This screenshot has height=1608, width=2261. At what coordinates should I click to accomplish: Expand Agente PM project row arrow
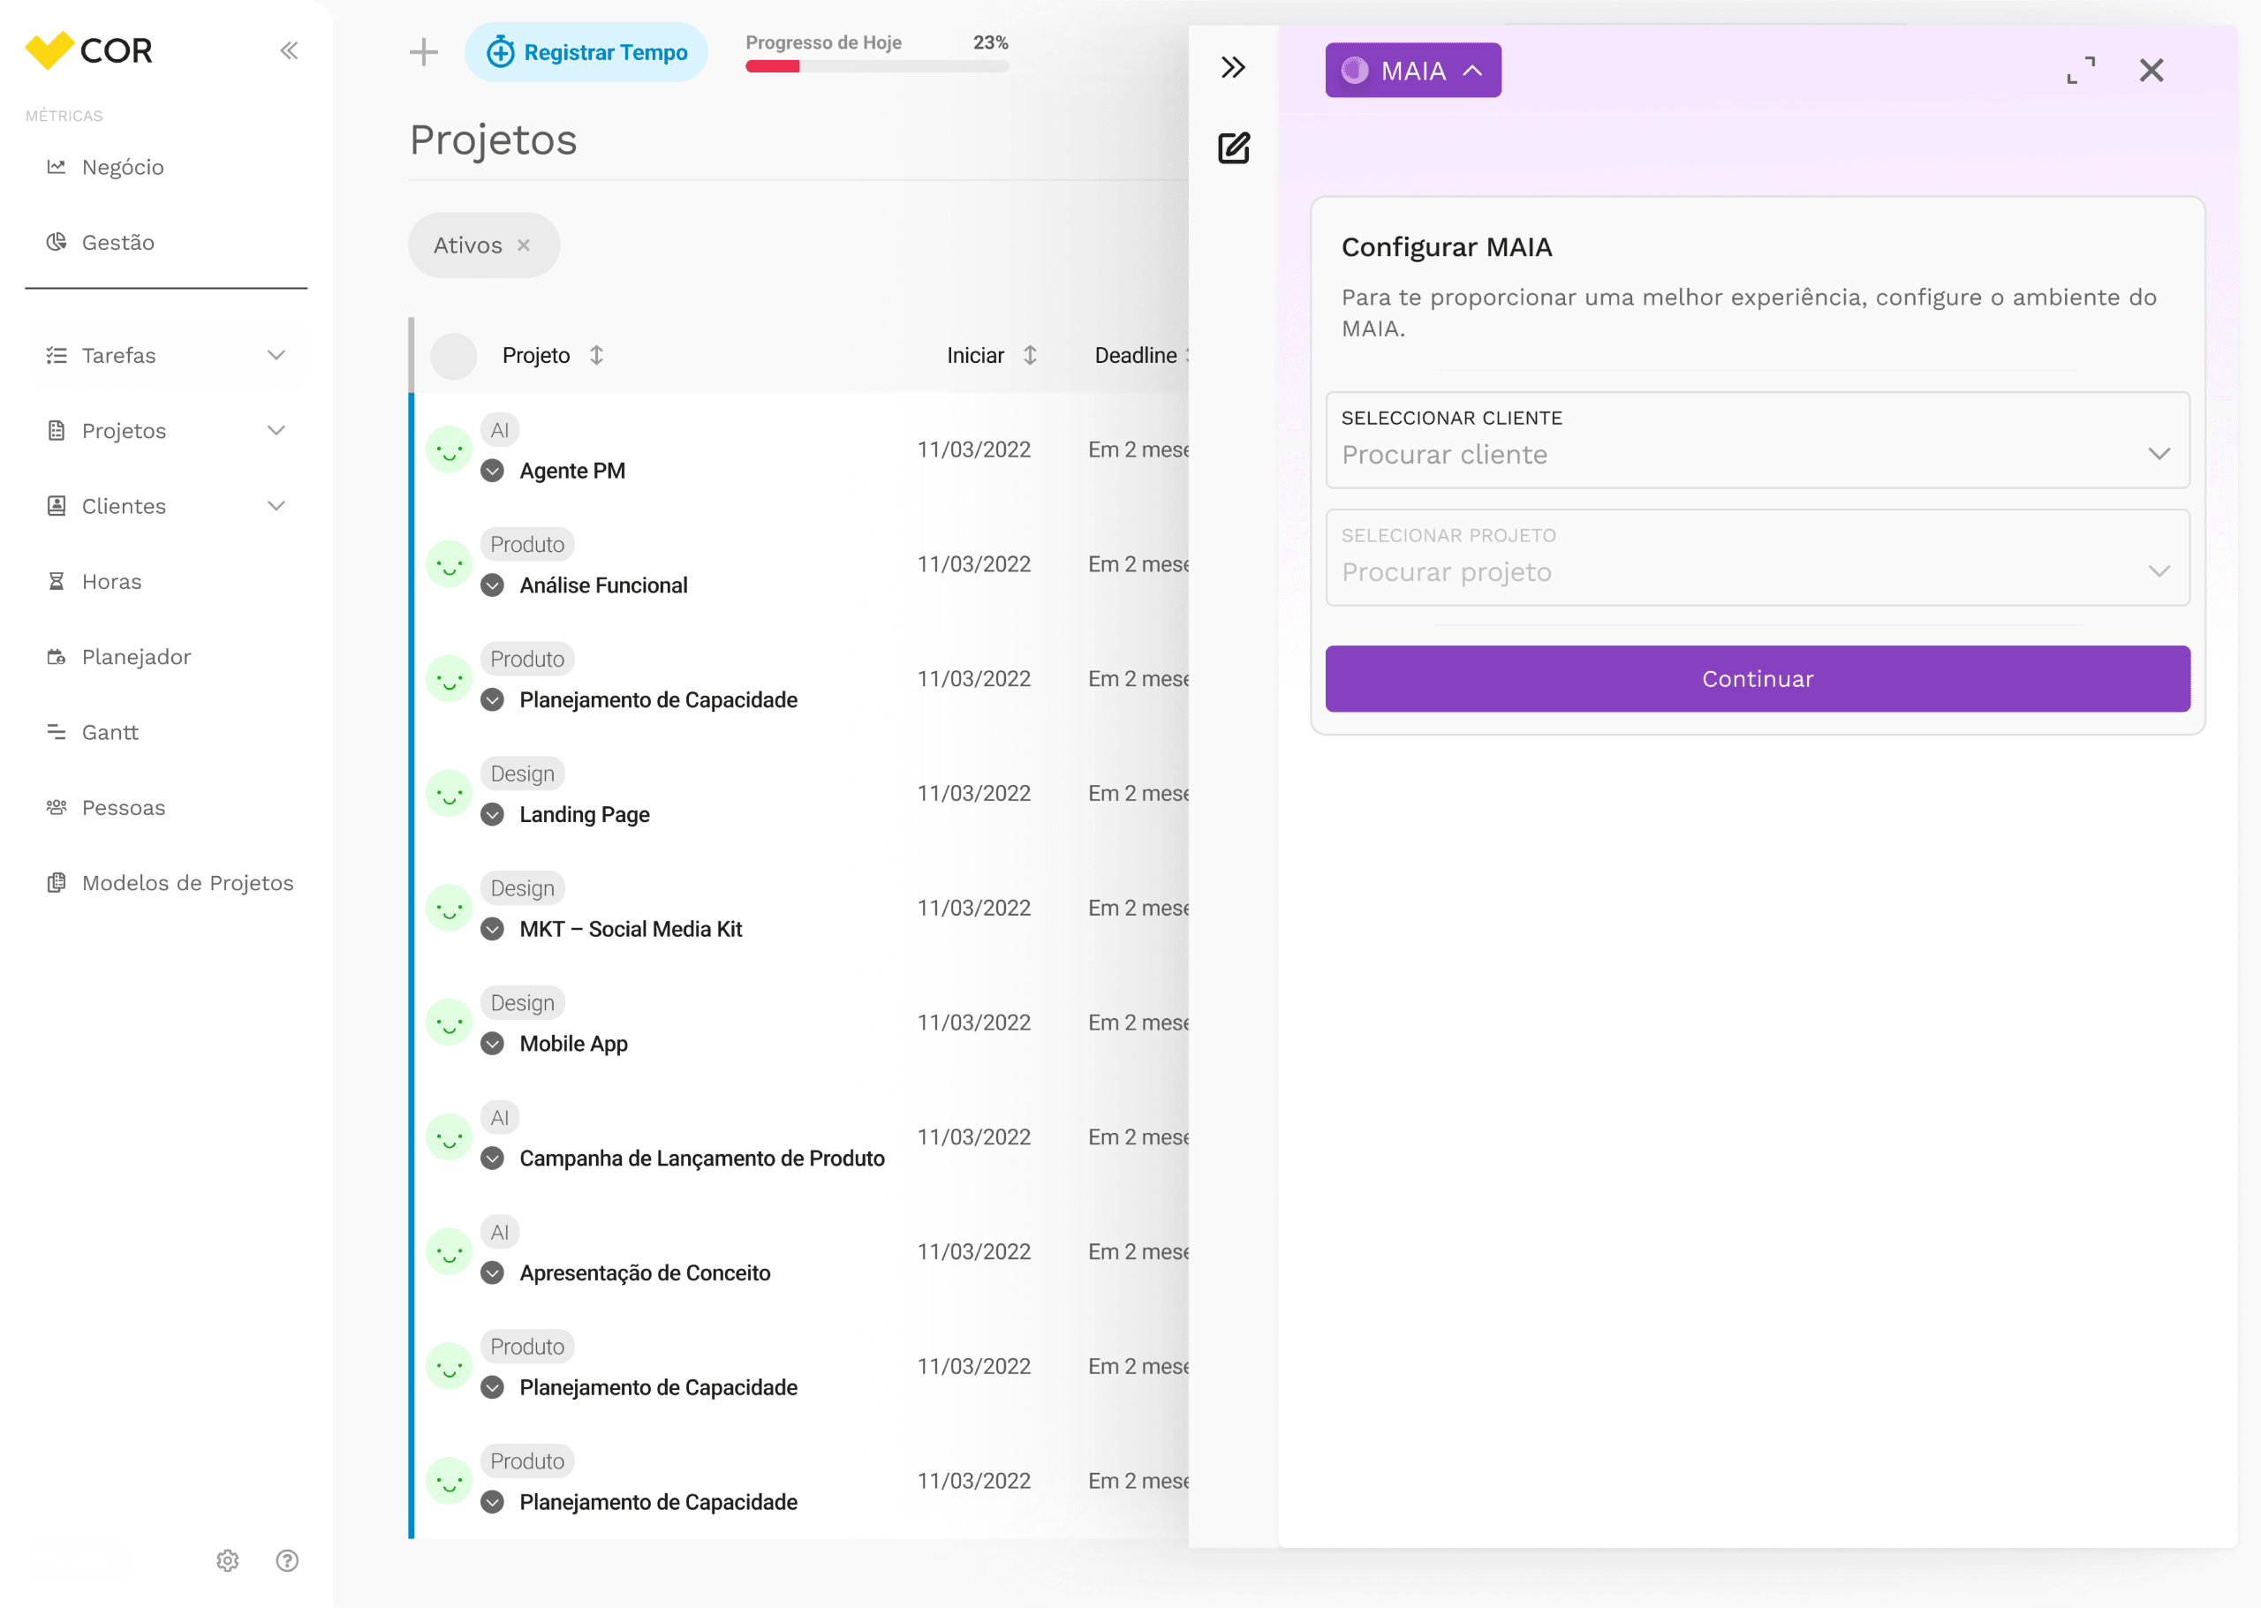pyautogui.click(x=492, y=472)
